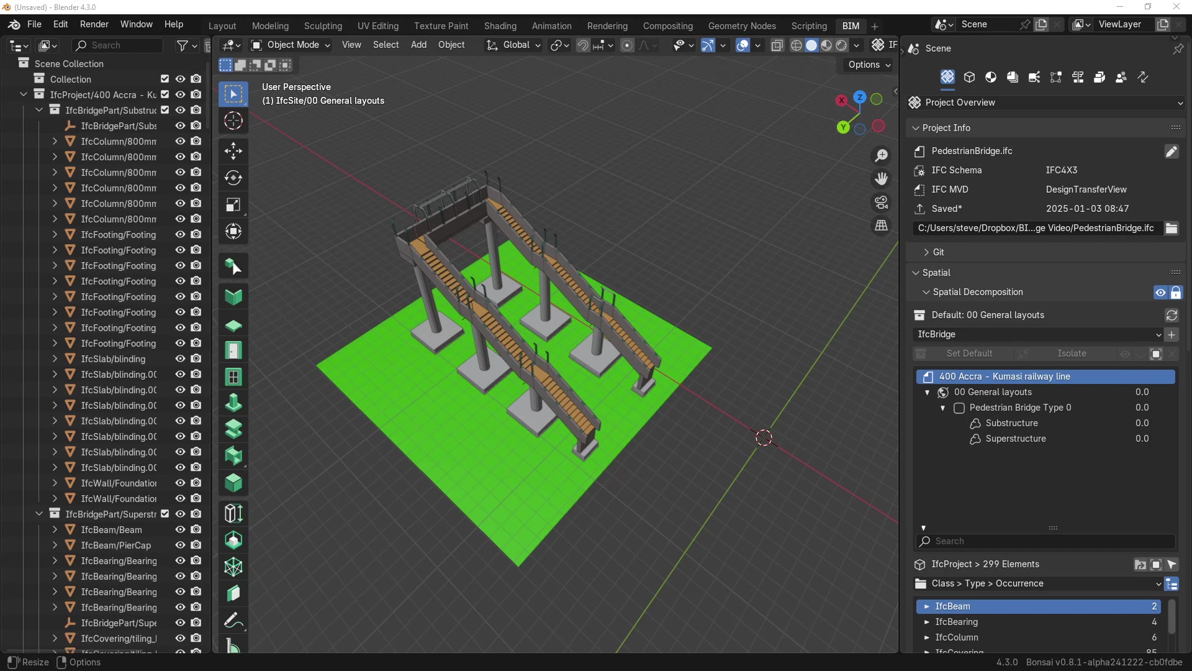
Task: Uncheck the Collection exclude checkbox
Action: tap(165, 79)
